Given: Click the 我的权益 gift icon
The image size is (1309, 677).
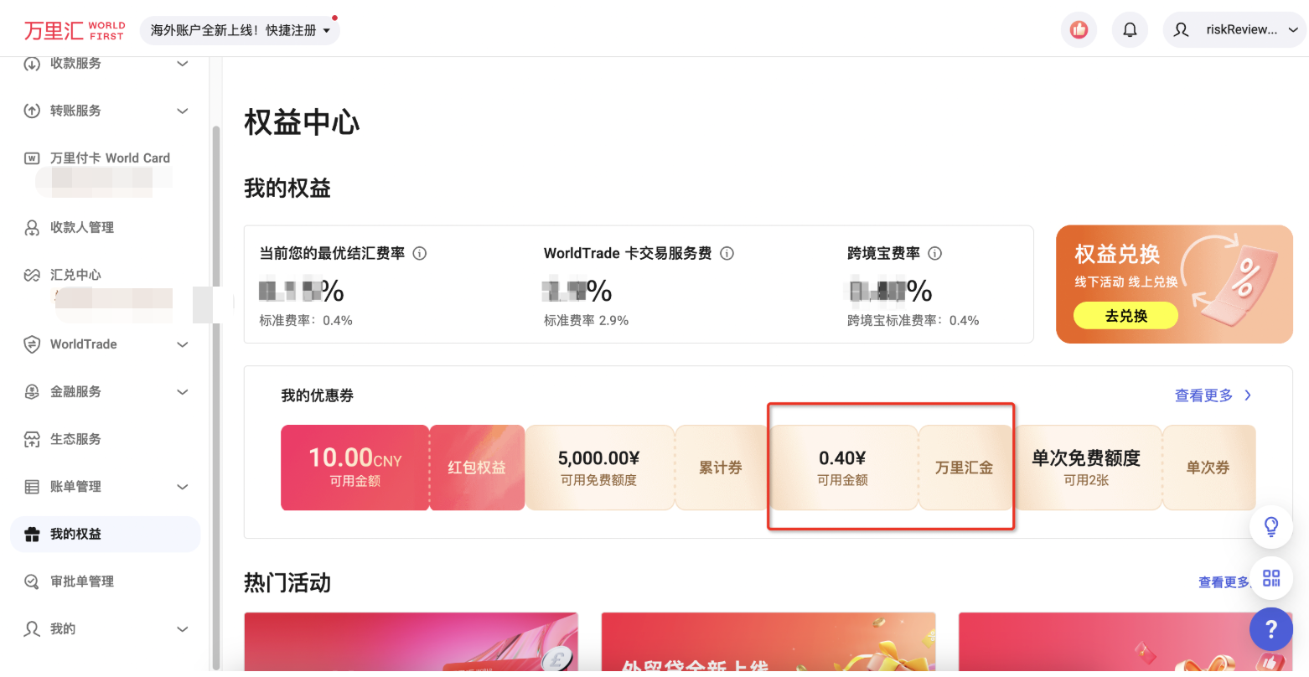Looking at the screenshot, I should click(32, 535).
